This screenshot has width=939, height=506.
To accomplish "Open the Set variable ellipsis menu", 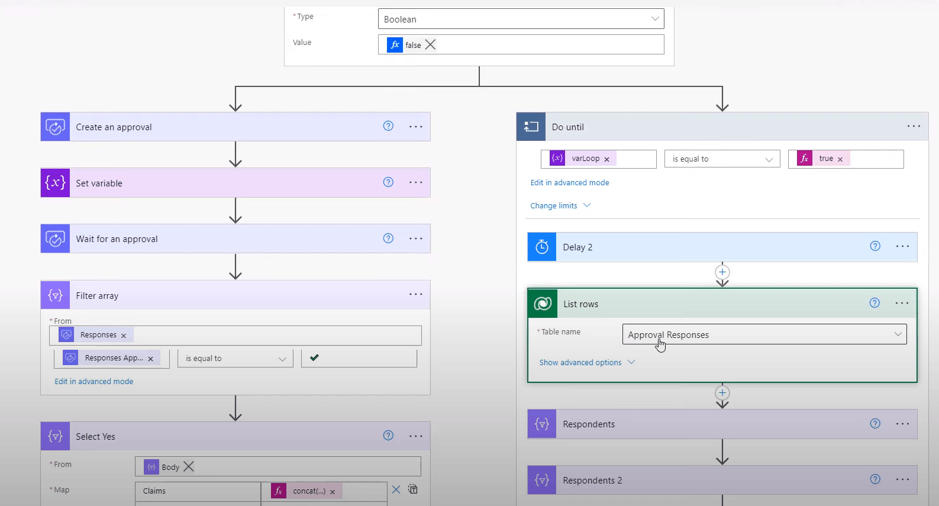I will point(416,182).
